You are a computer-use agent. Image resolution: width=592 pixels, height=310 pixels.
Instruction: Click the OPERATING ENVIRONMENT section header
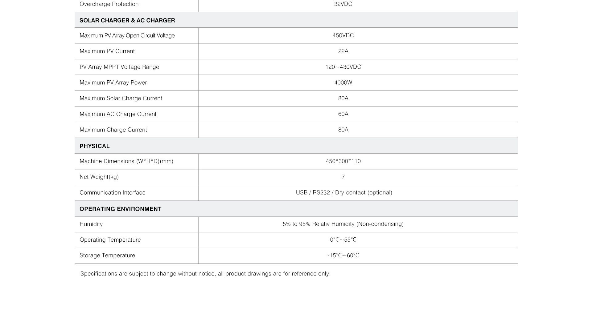(121, 209)
